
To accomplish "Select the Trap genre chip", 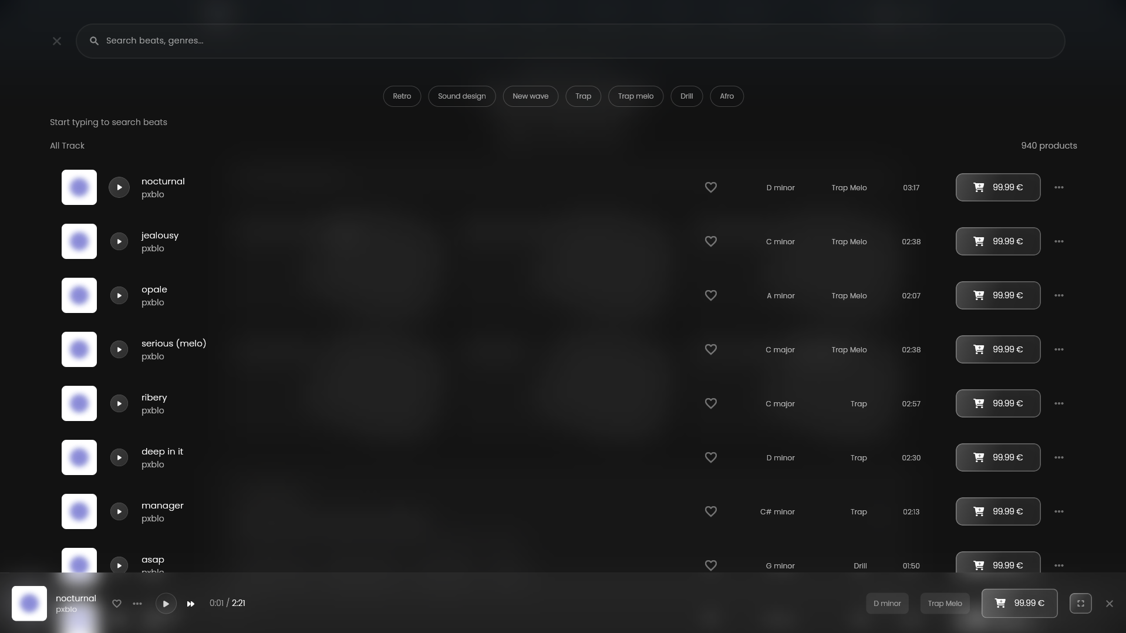I will point(584,96).
